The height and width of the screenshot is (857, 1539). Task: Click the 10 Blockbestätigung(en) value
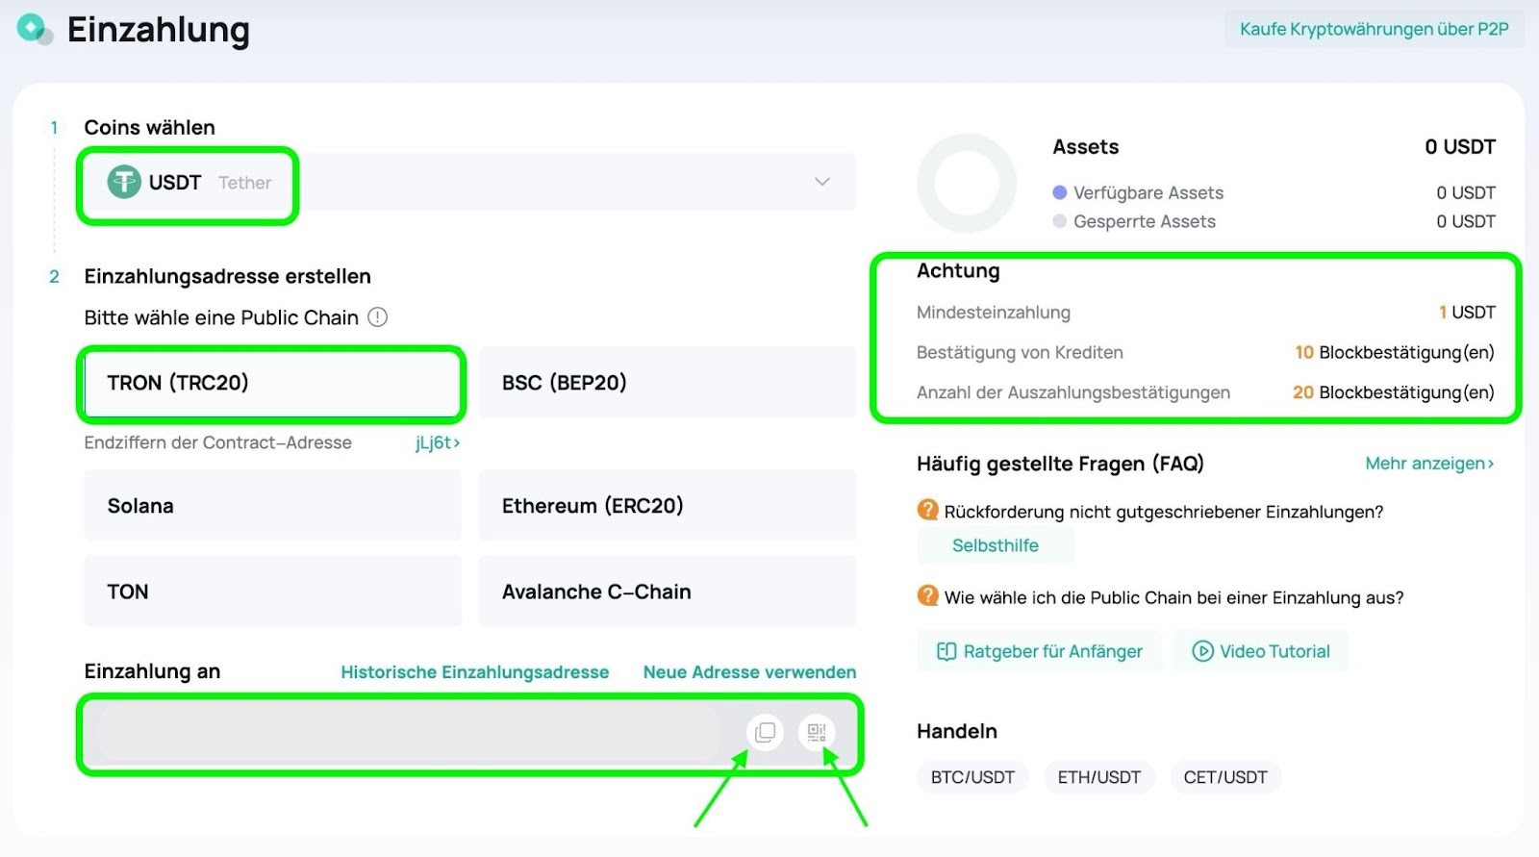[x=1395, y=353]
